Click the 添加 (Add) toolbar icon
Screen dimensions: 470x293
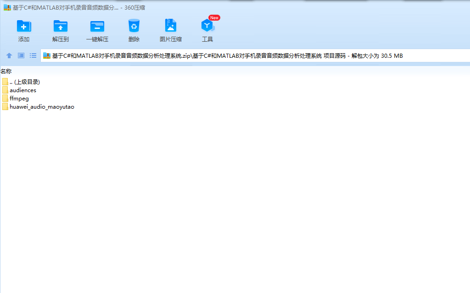click(x=24, y=26)
